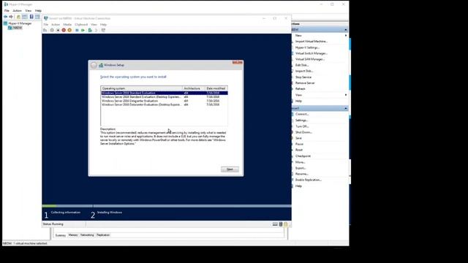Click the Ctrl+Alt+Delete toolbar icon in VM Connection
The height and width of the screenshot is (263, 468).
(45, 30)
